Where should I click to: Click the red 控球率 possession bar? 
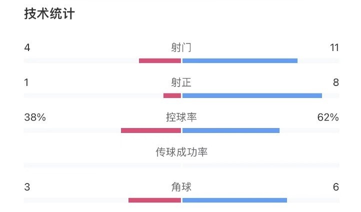(x=151, y=130)
